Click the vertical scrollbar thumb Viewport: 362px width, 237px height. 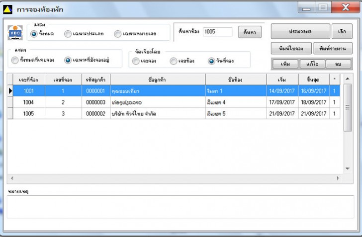(348, 107)
